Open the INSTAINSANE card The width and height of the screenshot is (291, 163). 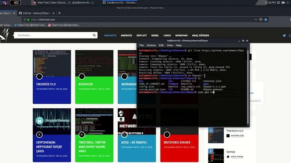click(127, 77)
